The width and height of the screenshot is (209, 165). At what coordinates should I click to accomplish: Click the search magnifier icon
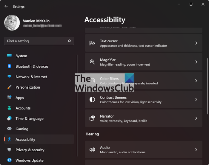coord(69,41)
